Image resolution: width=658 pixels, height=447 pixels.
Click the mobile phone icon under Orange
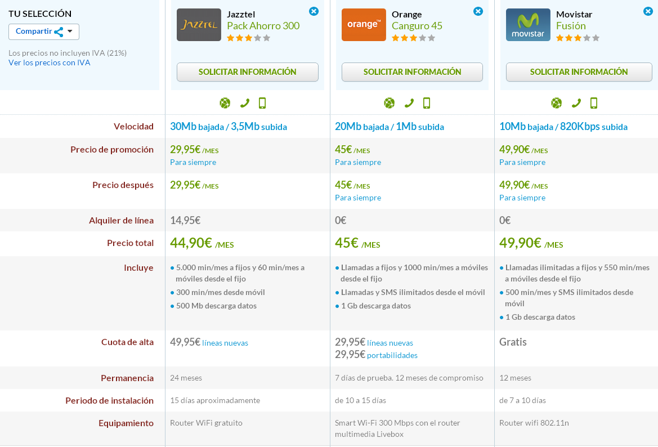pos(427,103)
